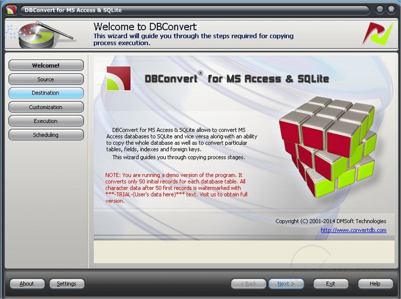Screen dimensions: 401x299
Task: Close the DBConvert window
Action: [x=391, y=10]
